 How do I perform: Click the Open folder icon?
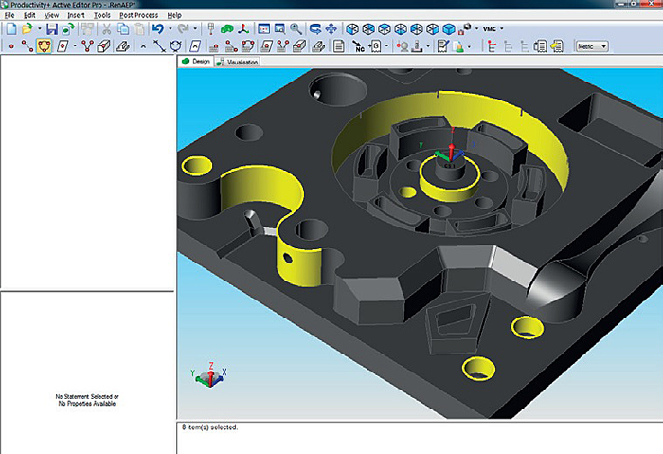click(27, 28)
